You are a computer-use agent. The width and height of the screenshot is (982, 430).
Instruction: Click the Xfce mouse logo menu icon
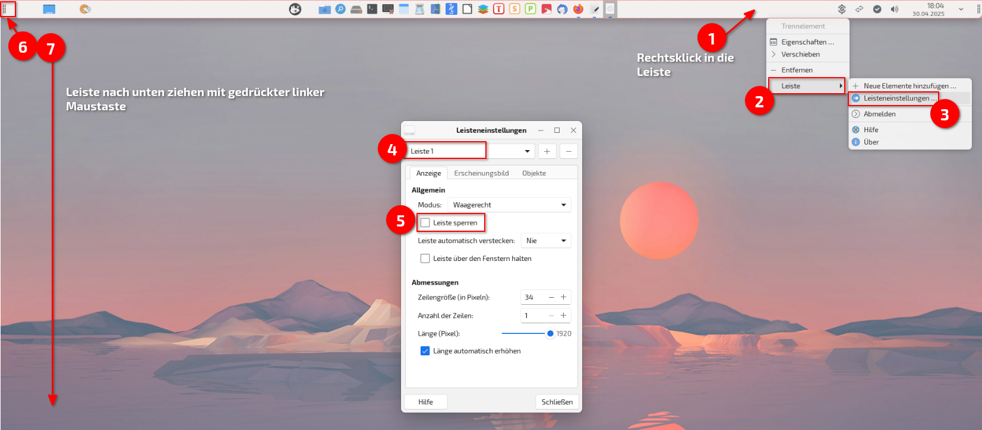click(x=295, y=9)
